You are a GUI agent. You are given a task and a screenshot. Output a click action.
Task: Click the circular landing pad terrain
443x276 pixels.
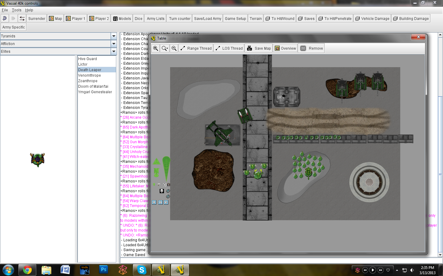369,182
